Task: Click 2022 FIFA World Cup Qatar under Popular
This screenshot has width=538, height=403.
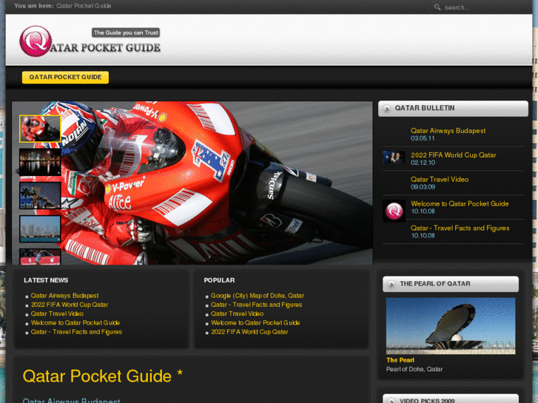Action: point(249,332)
